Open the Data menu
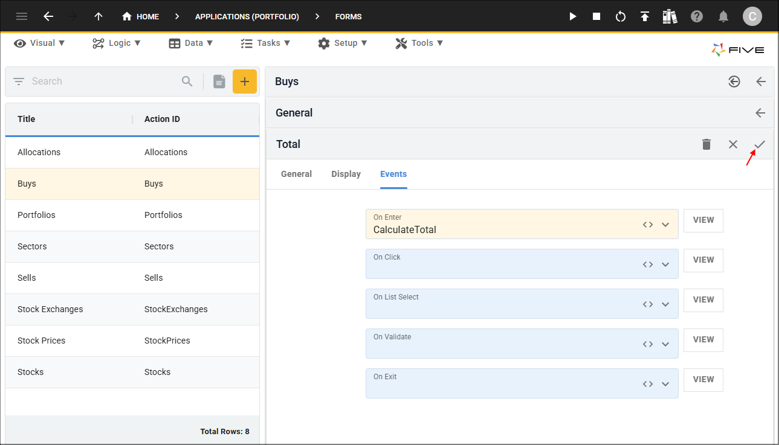The height and width of the screenshot is (445, 779). pyautogui.click(x=191, y=43)
